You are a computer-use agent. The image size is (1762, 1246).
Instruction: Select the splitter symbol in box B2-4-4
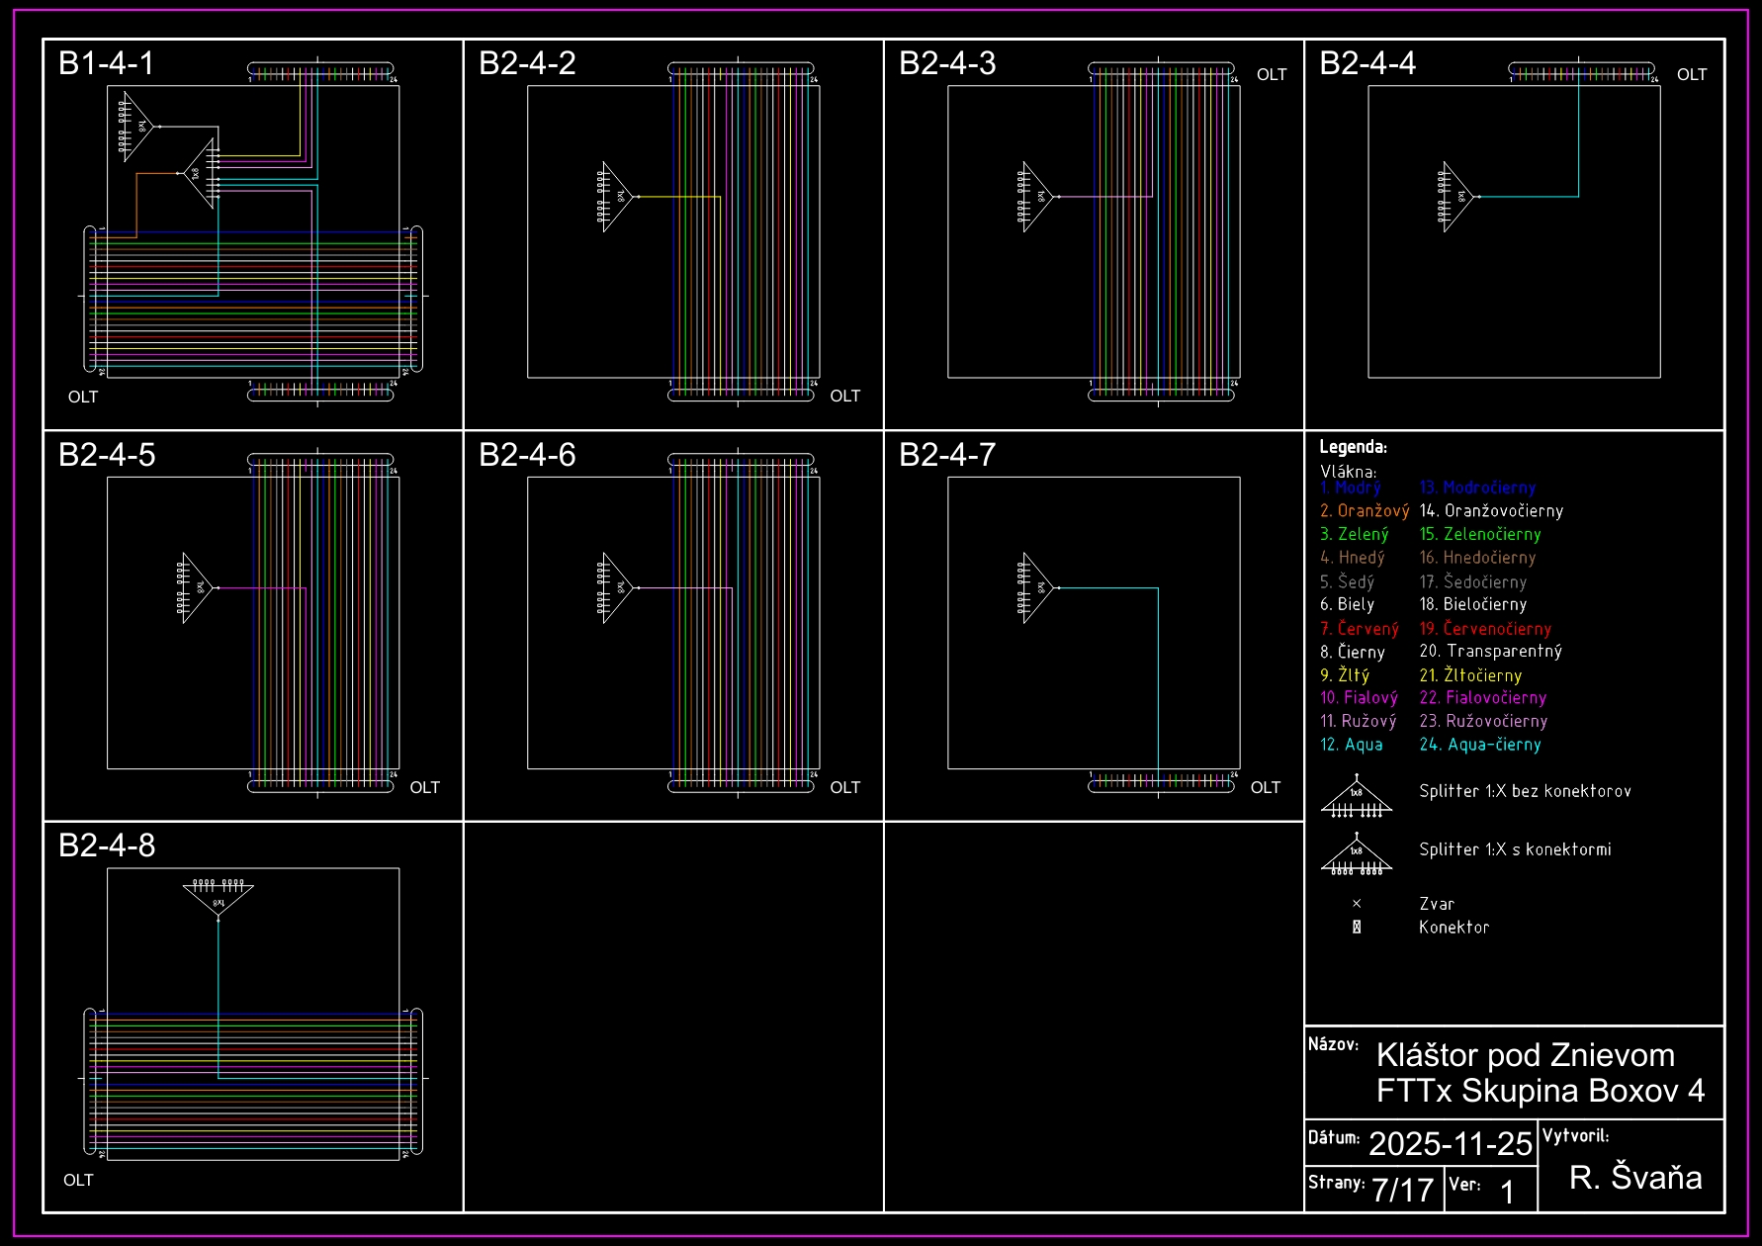(1457, 197)
